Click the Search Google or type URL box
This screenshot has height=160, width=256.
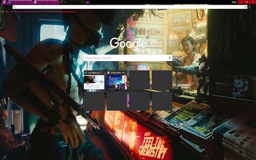[x=128, y=58]
